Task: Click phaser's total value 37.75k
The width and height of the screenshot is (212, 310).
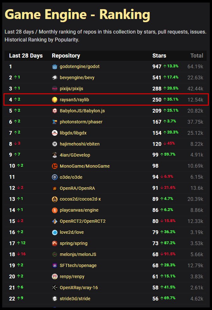Action: [195, 122]
